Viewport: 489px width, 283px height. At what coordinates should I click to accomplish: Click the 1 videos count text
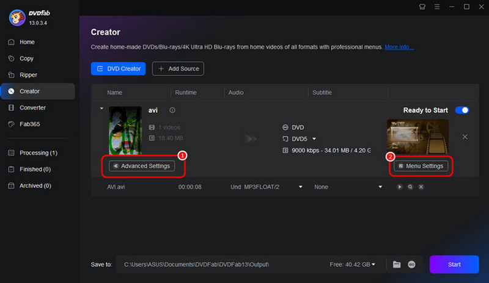coord(169,127)
